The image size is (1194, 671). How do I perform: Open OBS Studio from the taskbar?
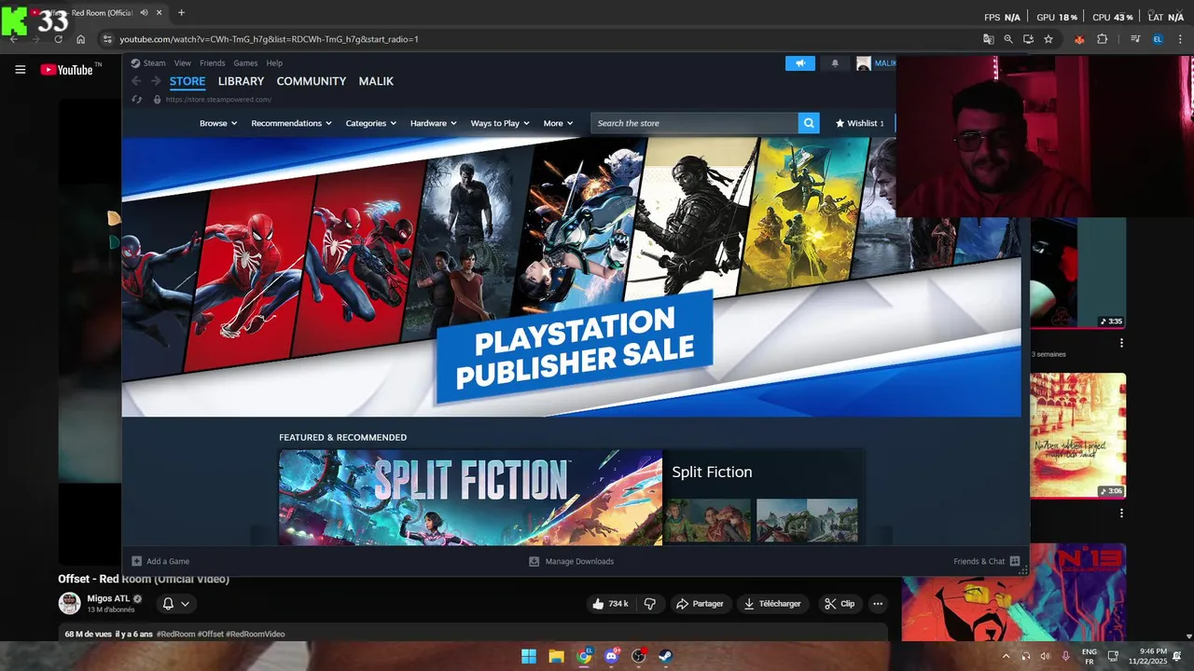coord(639,656)
